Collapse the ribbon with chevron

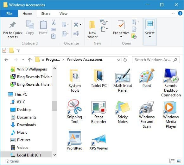pyautogui.click(x=173, y=13)
